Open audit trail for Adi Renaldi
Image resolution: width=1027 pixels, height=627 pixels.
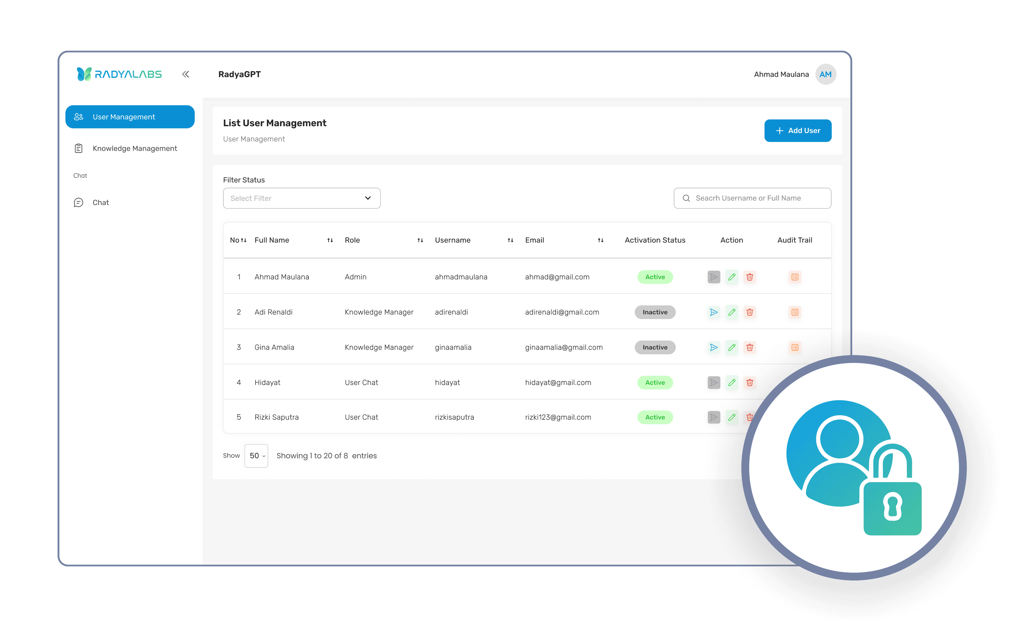point(794,312)
